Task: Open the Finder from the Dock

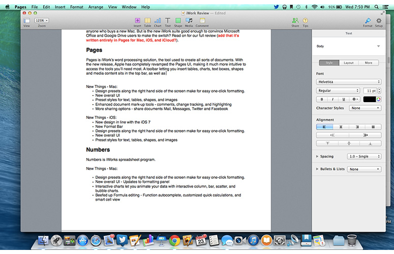Action: tap(43, 240)
